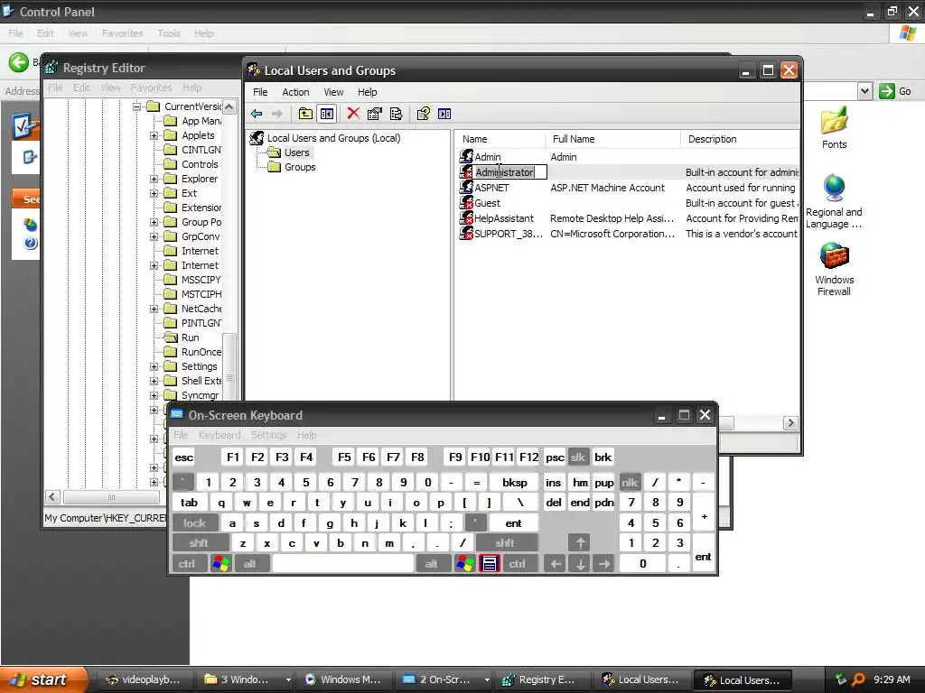The height and width of the screenshot is (693, 925).
Task: Select the Admin user account icon
Action: (466, 157)
